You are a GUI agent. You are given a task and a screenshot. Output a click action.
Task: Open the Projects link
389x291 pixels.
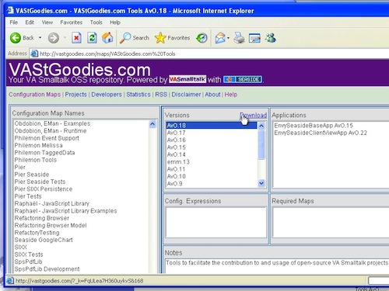(75, 95)
